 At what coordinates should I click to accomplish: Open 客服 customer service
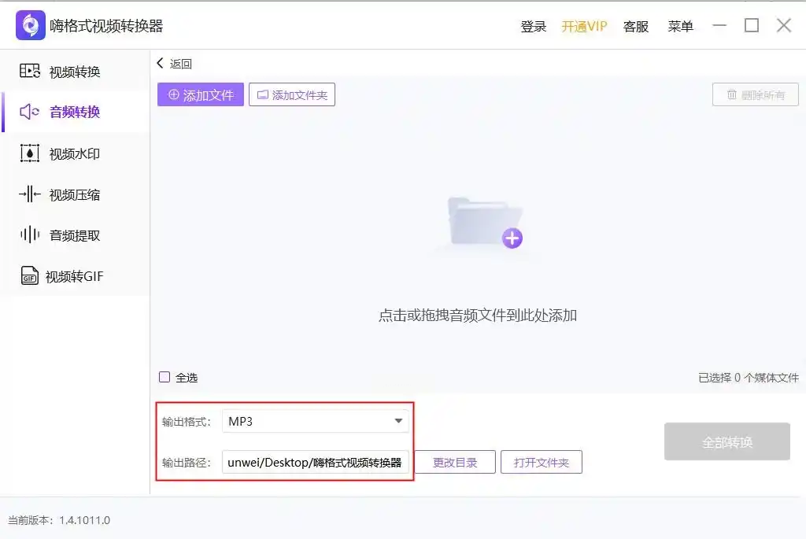[x=636, y=26]
